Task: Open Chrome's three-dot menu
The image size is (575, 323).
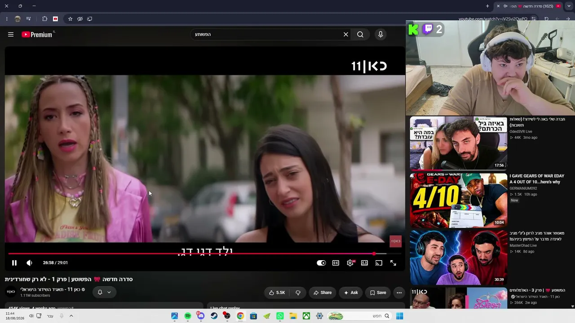Action: click(x=6, y=19)
